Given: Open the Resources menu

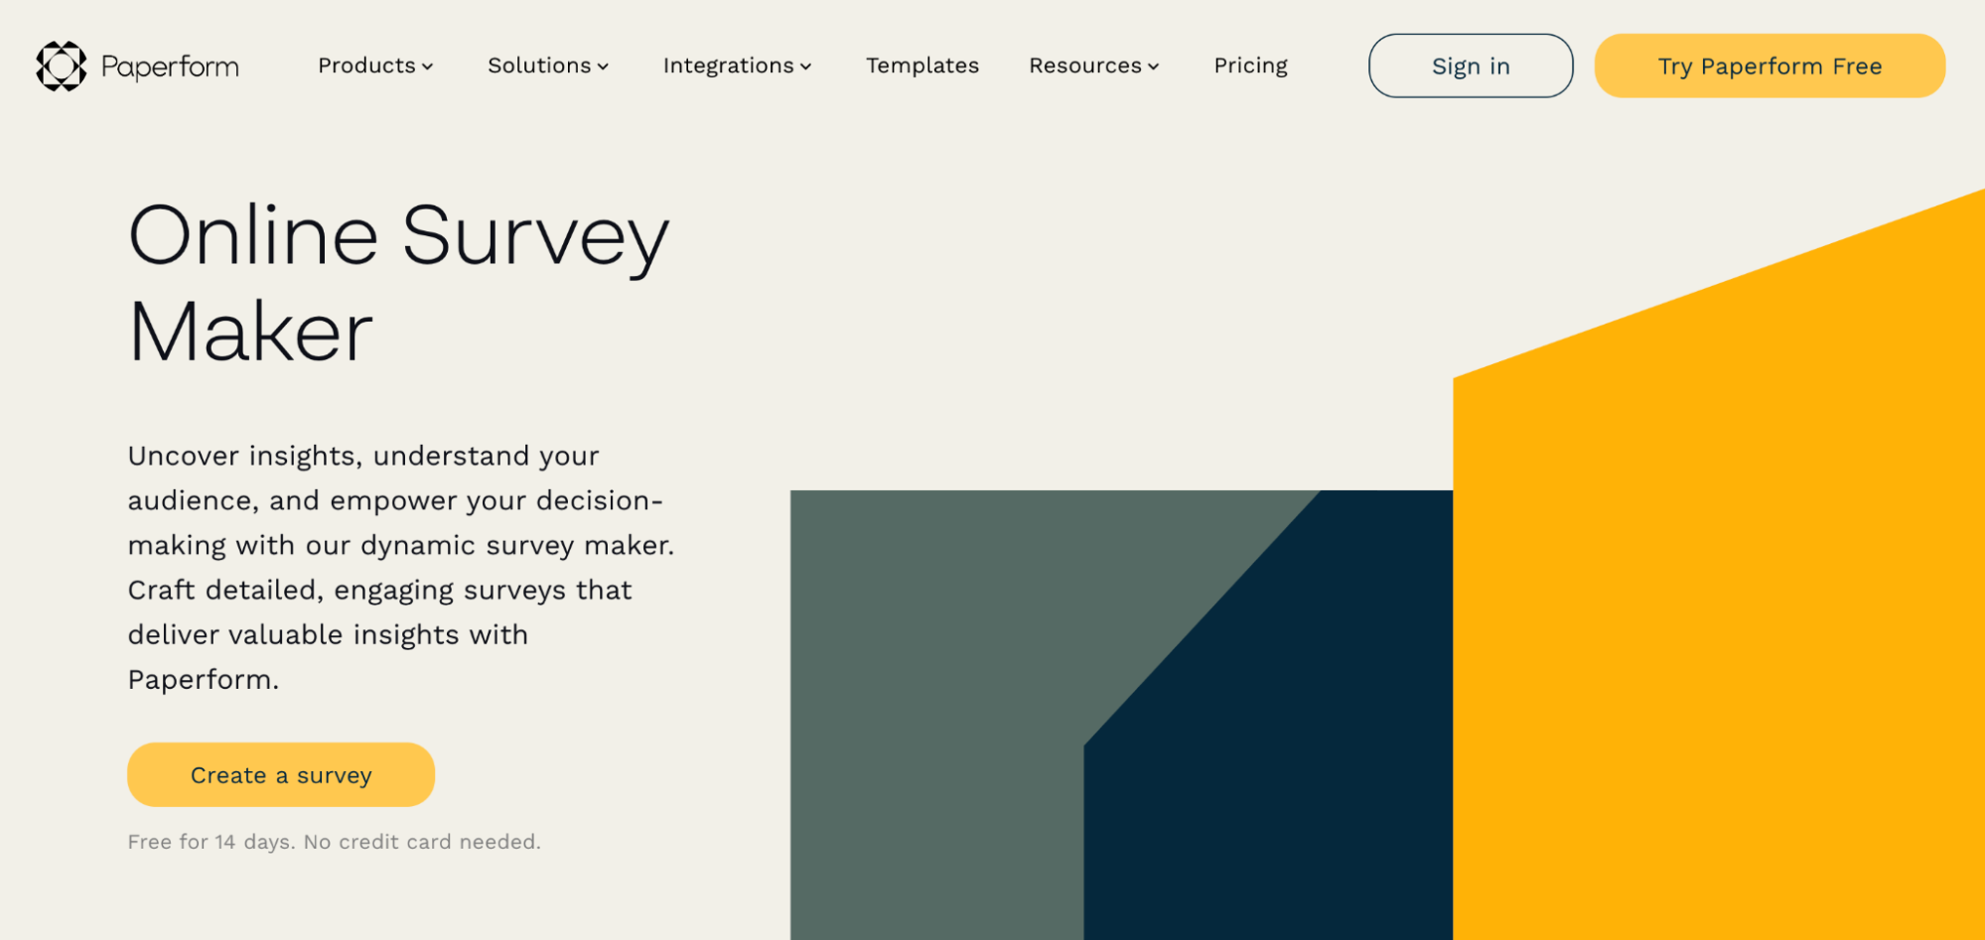Looking at the screenshot, I should [1094, 66].
